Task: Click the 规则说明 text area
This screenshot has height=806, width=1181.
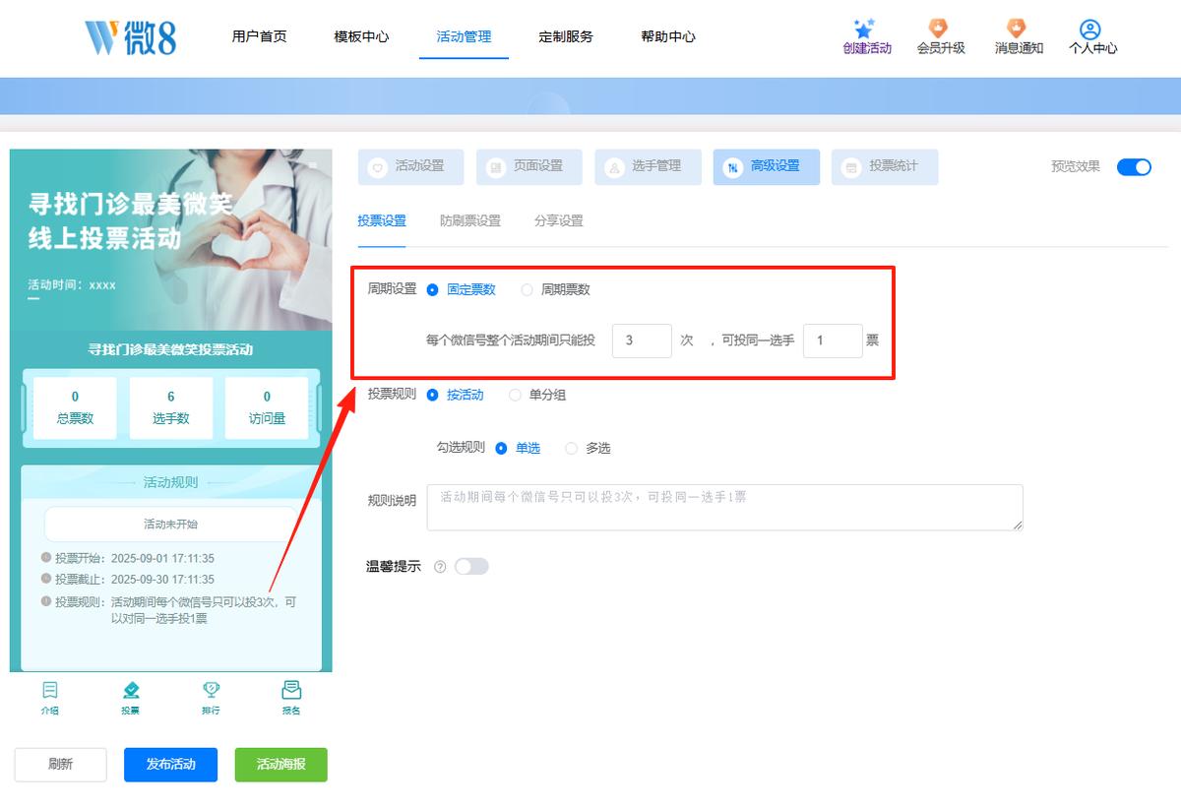Action: 725,508
